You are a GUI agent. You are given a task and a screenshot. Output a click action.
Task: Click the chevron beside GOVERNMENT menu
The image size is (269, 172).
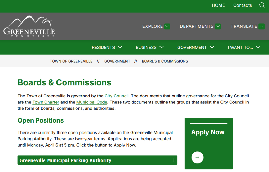pos(212,47)
